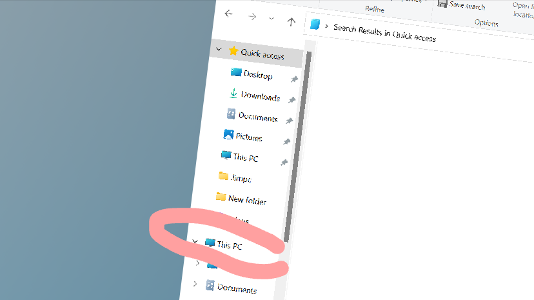Screen dimensions: 534x300
Task: Collapse the This PC root tree node
Action: (195, 241)
